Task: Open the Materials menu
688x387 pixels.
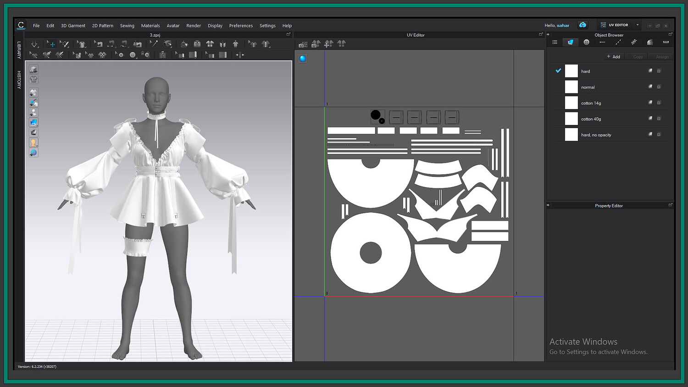Action: click(x=150, y=26)
